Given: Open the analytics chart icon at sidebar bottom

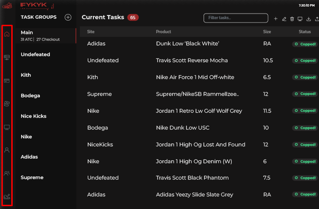Looking at the screenshot, I should (x=7, y=196).
